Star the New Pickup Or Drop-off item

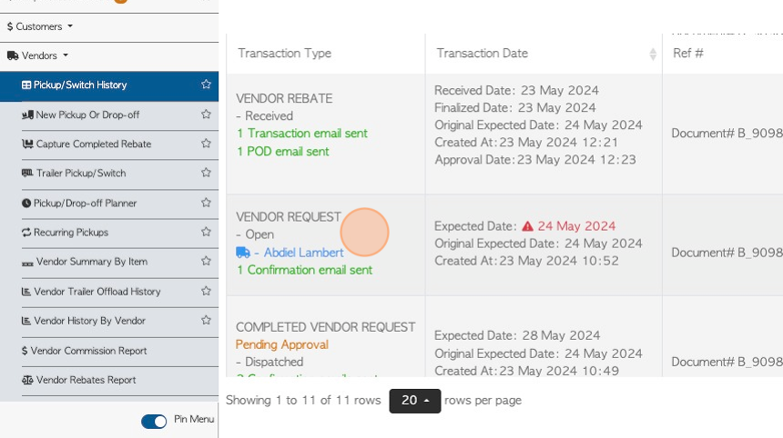[206, 114]
